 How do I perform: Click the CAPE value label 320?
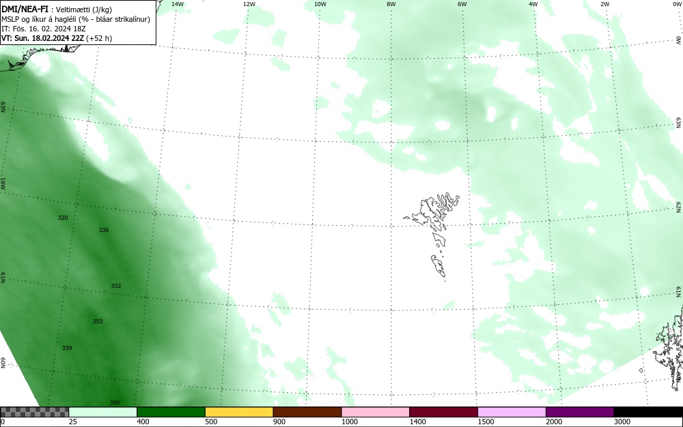[x=63, y=218]
